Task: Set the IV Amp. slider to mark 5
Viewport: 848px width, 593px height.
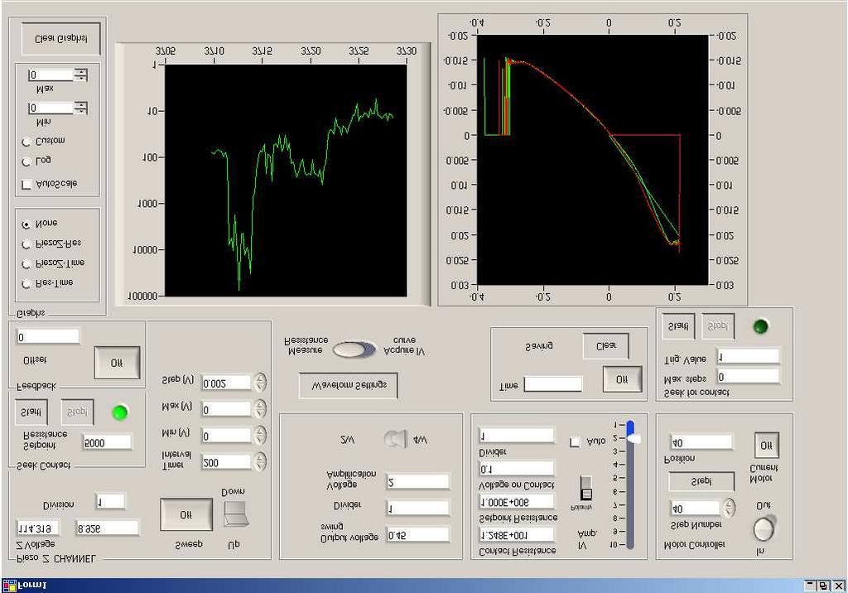Action: [630, 478]
